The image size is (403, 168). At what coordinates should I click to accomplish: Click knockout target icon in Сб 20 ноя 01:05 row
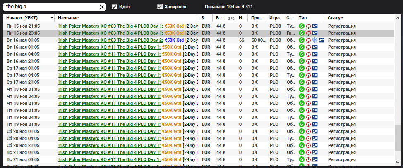point(308,131)
